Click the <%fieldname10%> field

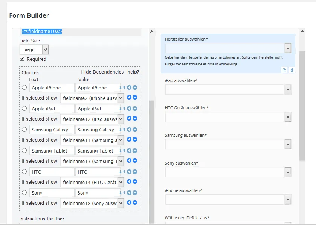coord(80,32)
